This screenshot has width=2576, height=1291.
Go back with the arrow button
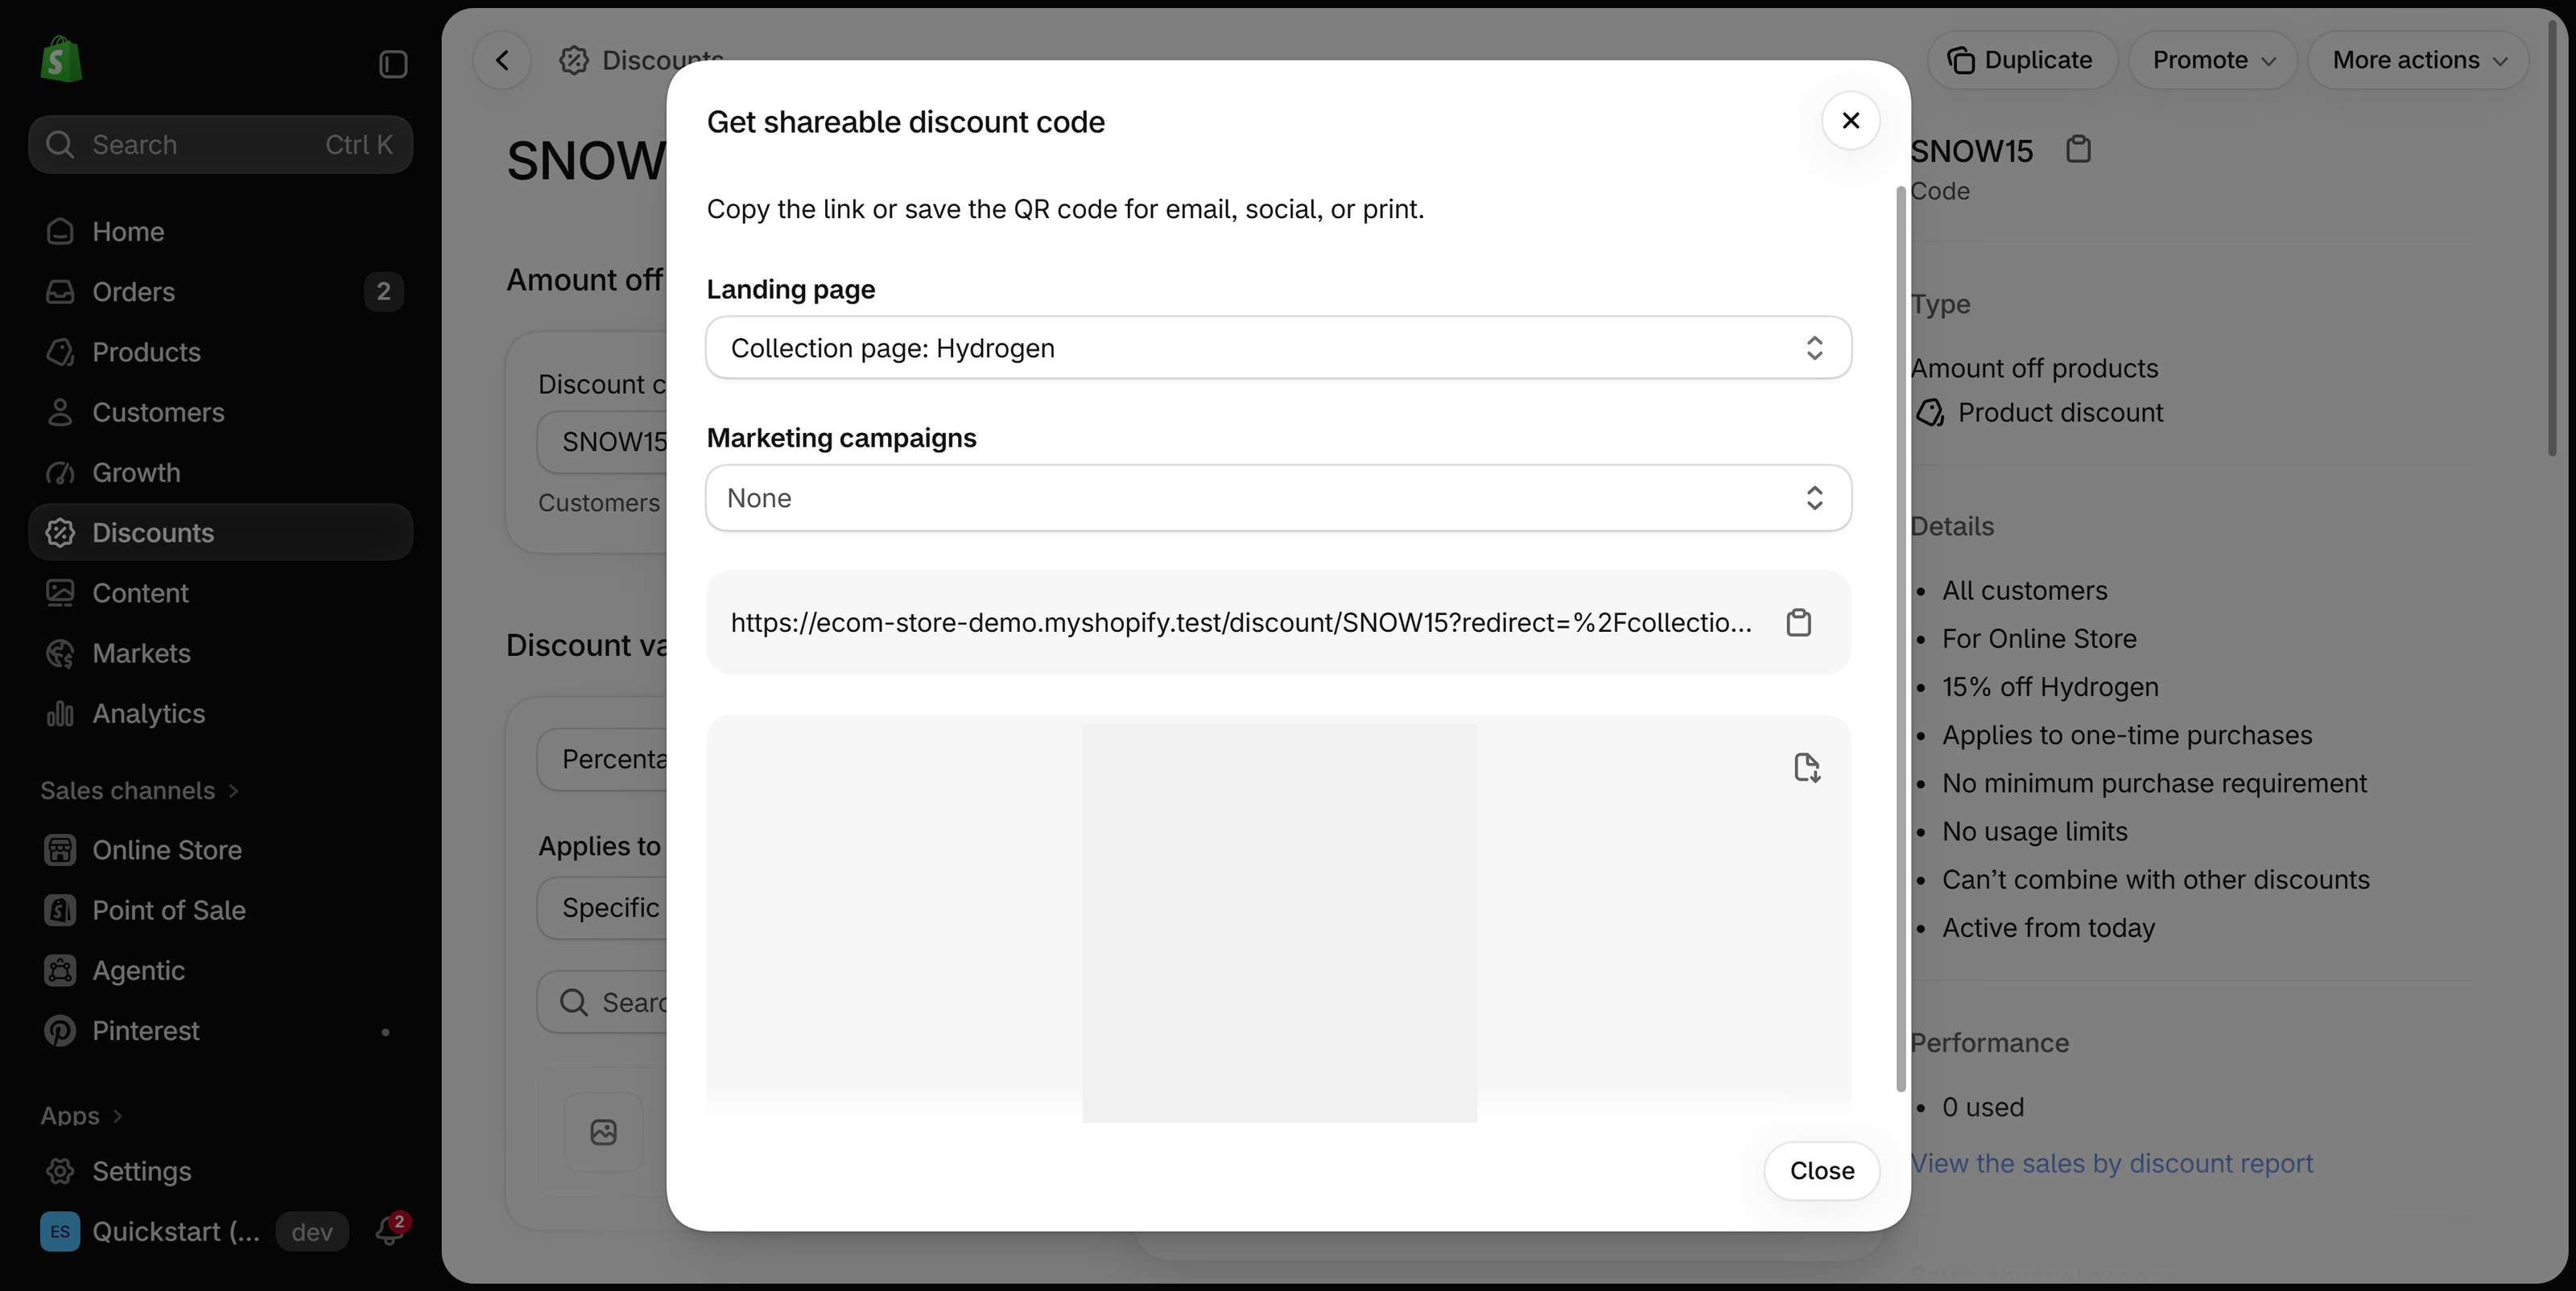[x=502, y=60]
